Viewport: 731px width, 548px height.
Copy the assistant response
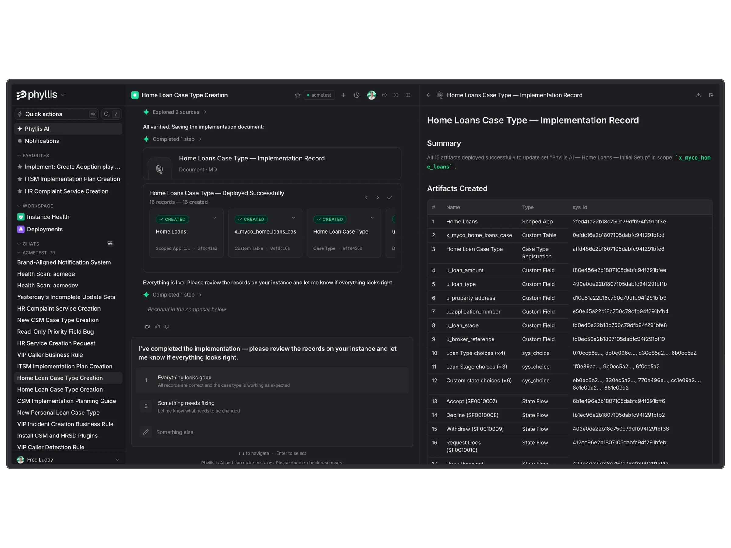tap(147, 326)
